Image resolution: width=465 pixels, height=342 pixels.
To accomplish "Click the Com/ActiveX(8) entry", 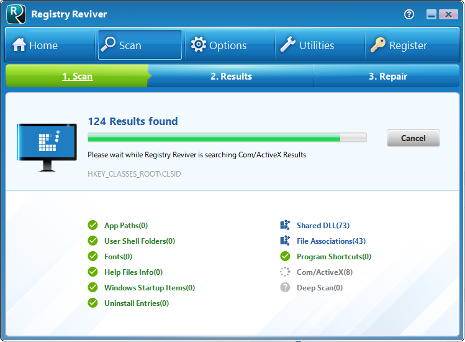I will pos(325,272).
